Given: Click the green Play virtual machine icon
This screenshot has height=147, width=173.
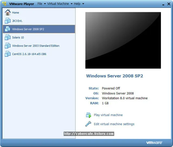Looking at the screenshot, I should click(88, 115).
